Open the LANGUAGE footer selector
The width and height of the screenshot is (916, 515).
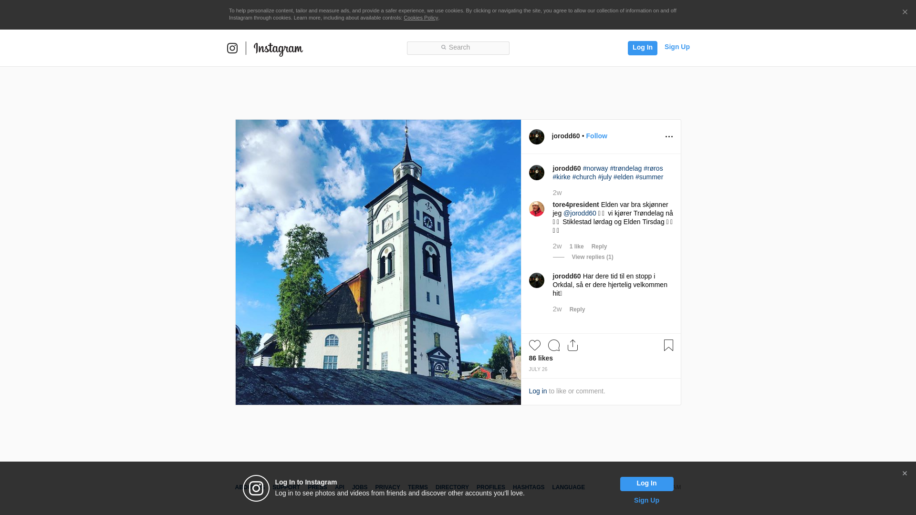coord(568,487)
